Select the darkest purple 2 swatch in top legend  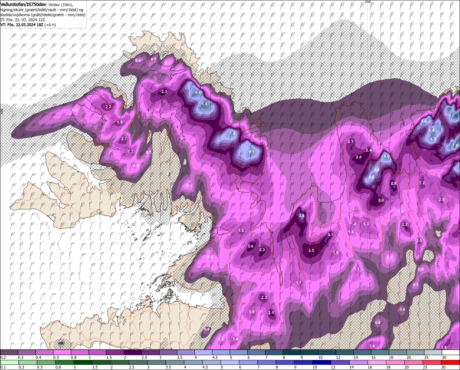click(133, 352)
